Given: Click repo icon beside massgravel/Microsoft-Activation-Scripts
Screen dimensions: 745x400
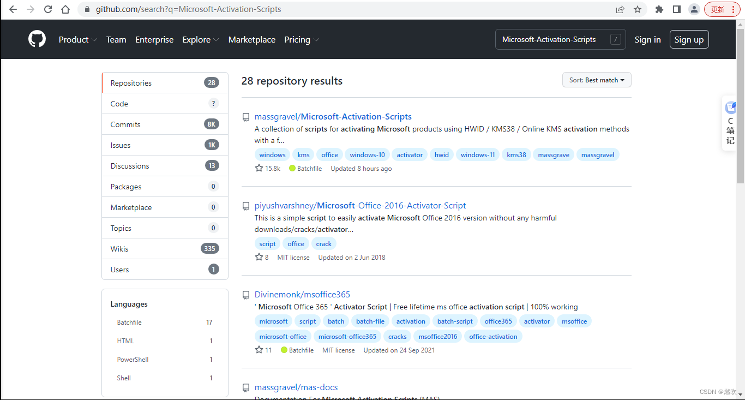Looking at the screenshot, I should 246,117.
